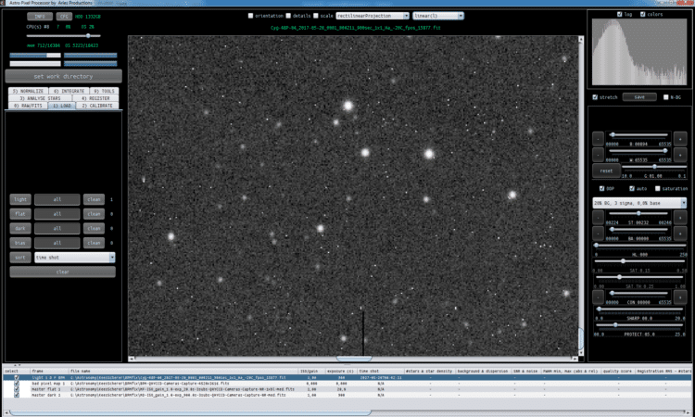
Task: Click the minus button beside the CON slider
Action: click(598, 297)
